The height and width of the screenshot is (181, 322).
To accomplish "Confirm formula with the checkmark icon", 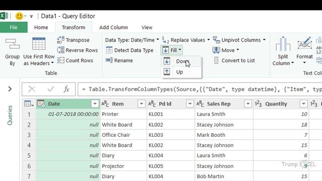I will [50, 89].
